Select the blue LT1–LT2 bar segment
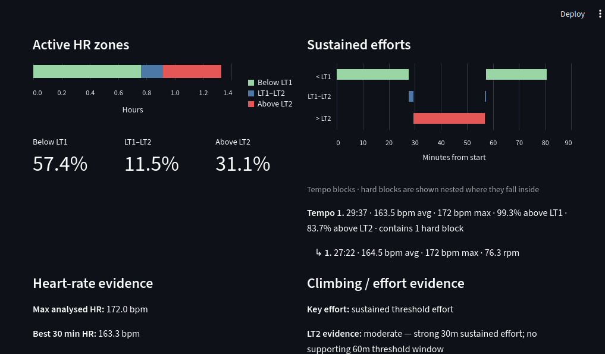The image size is (605, 354). pos(152,71)
